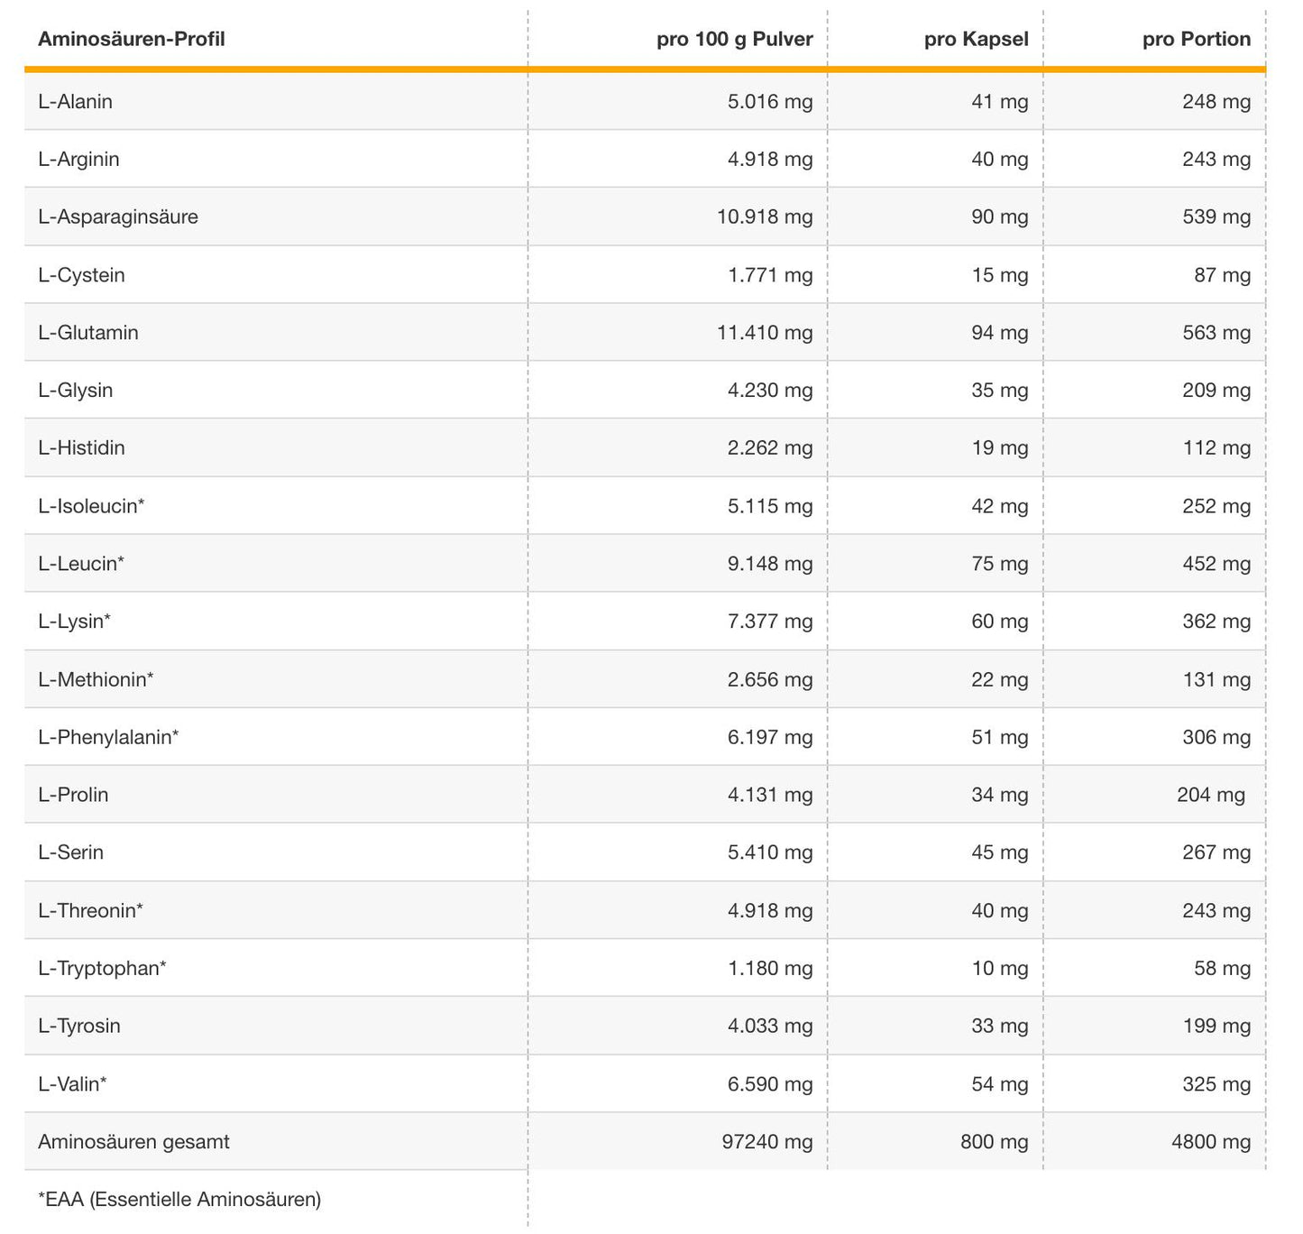Select the L-Valin 6.590 mg value
Screen dimensions: 1303x1234
coord(769,1083)
